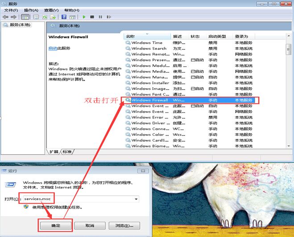This screenshot has width=294, height=237.
Task: Click the Services window title icon
Action: click(4, 4)
